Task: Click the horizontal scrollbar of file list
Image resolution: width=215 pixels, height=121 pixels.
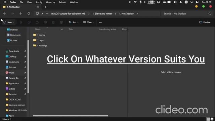Action: pyautogui.click(x=71, y=116)
